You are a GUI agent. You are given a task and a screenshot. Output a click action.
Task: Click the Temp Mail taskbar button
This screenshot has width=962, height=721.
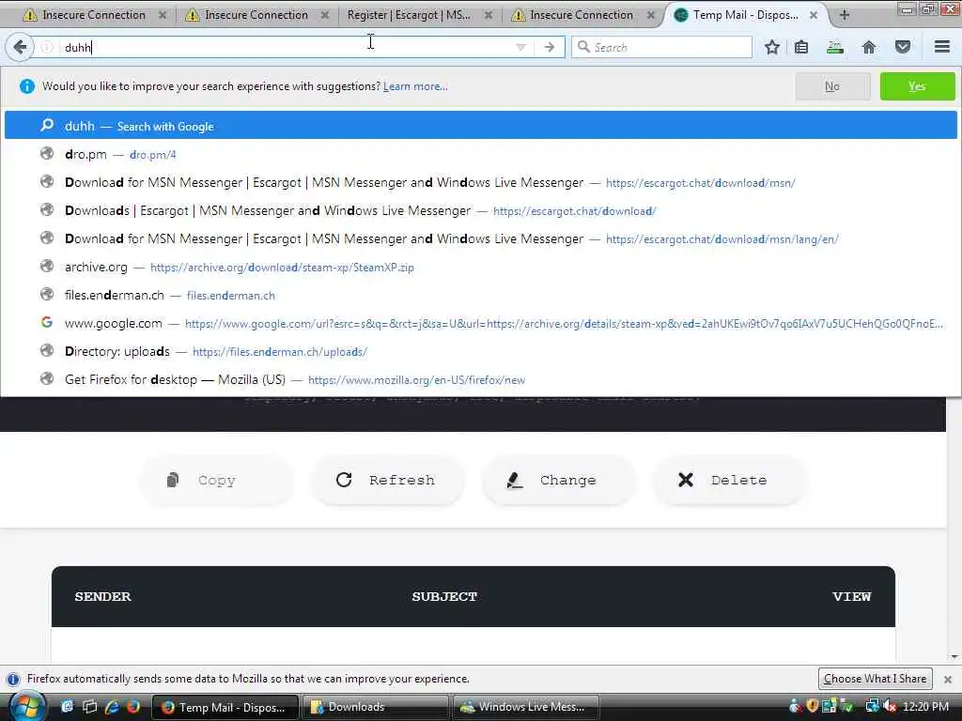[x=225, y=707]
